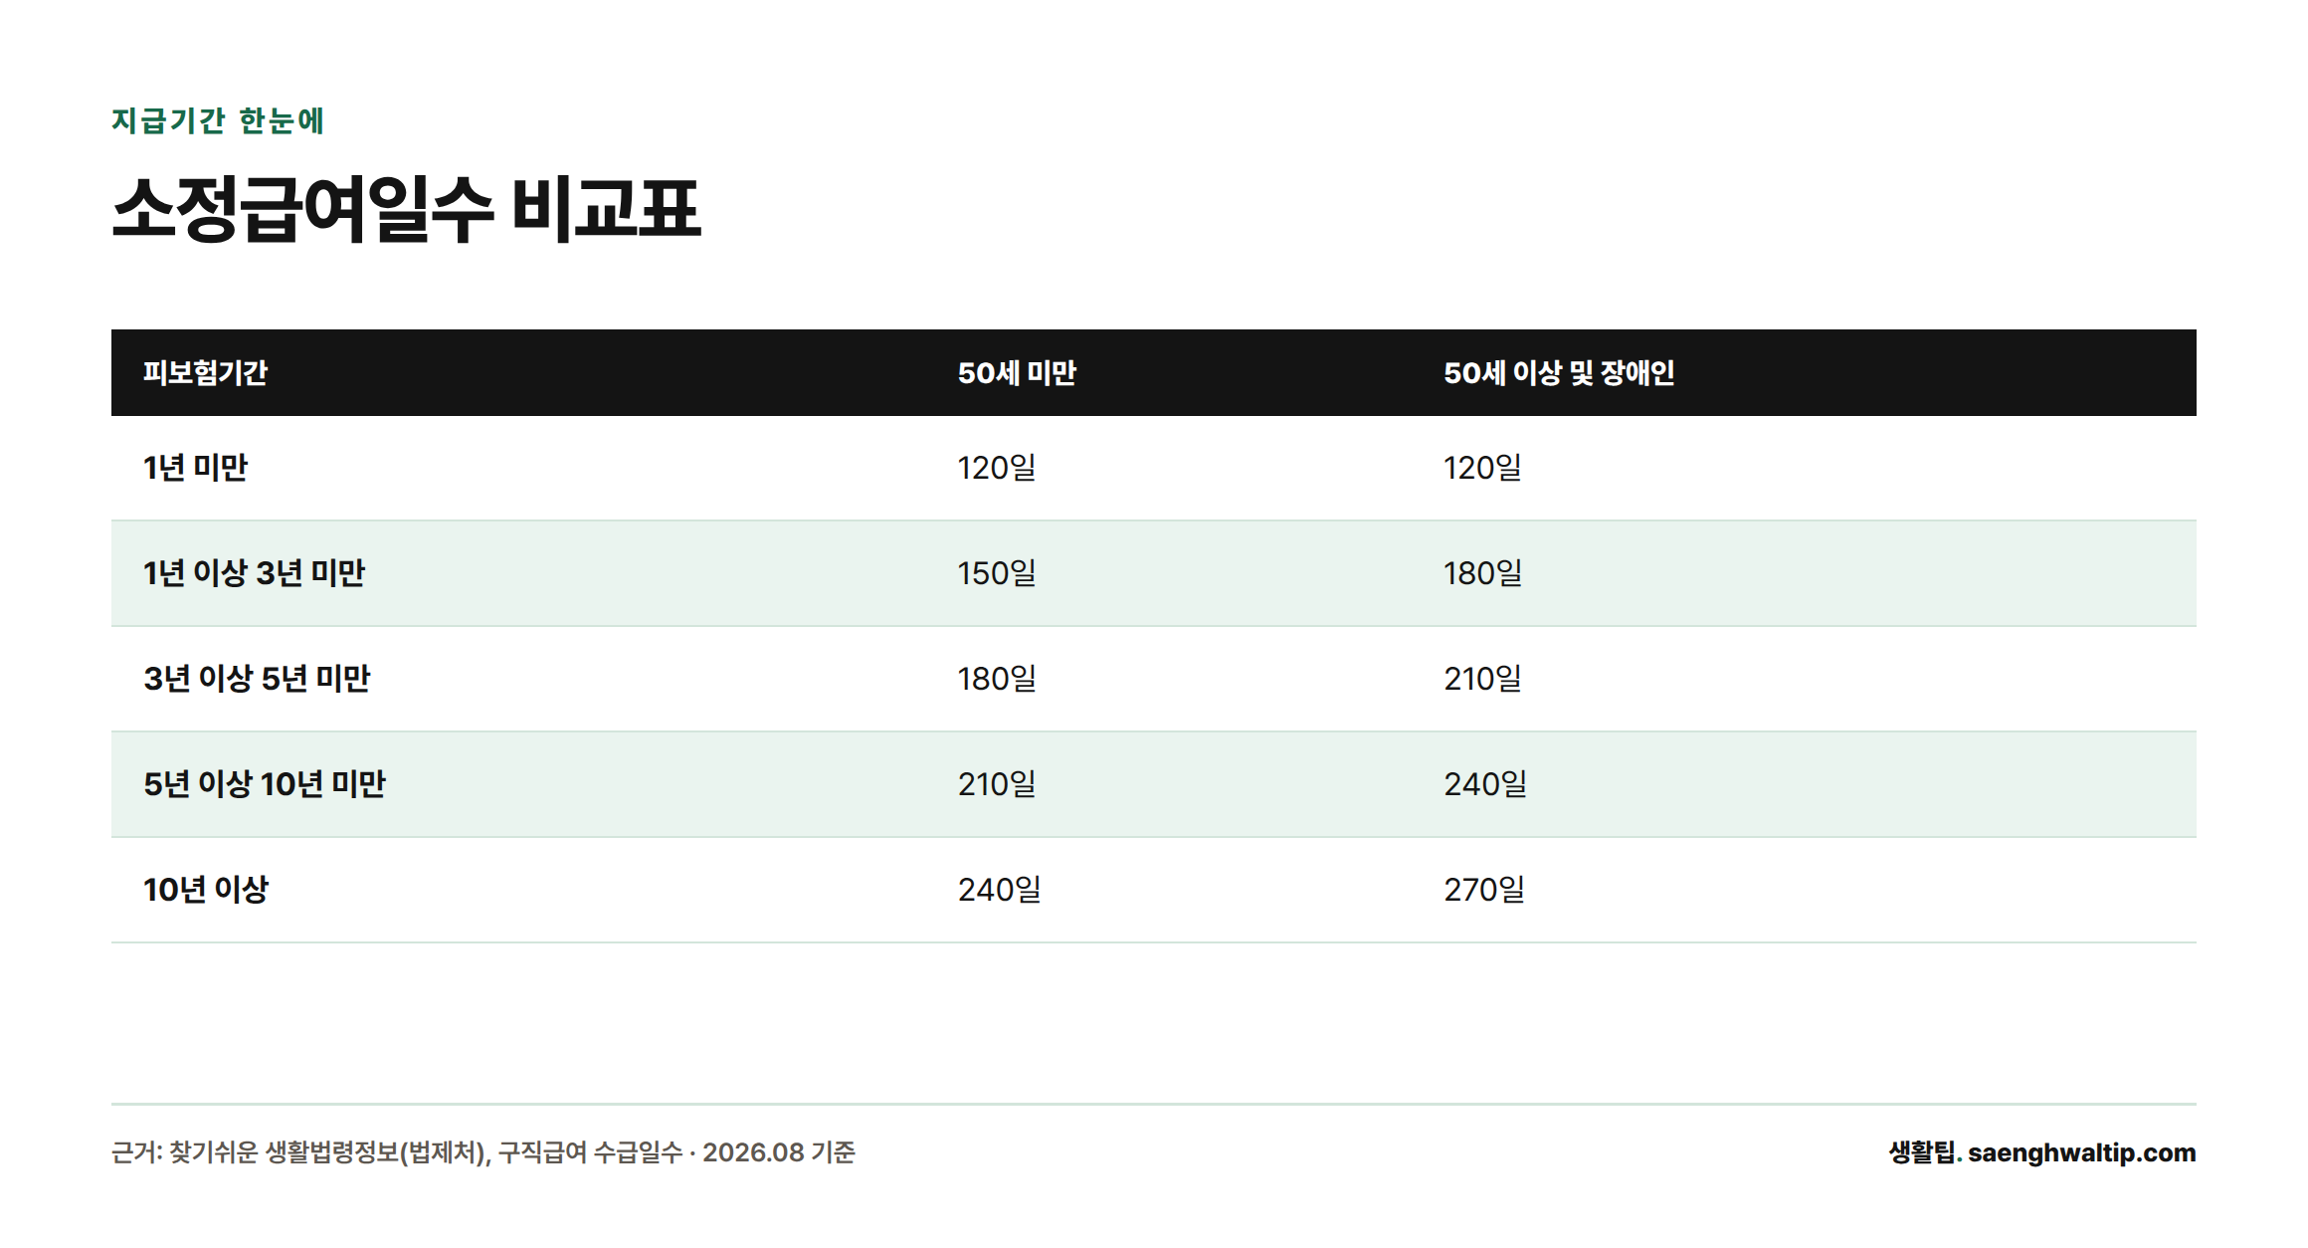Screen dimensions: 2308x1248
Task: Select '120일' under 50세 이상 및 장애인 column
Action: click(1482, 468)
